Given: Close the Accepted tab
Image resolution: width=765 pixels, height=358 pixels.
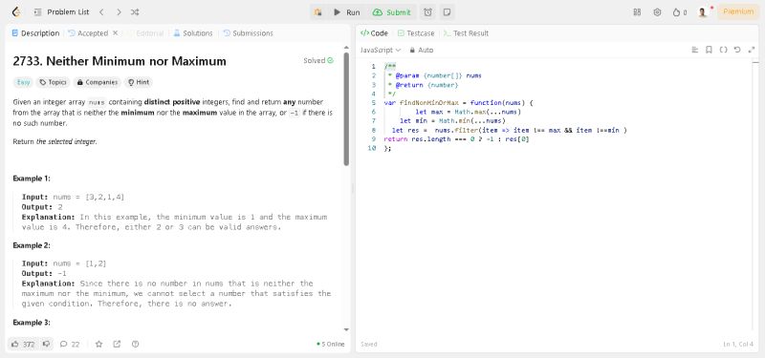Looking at the screenshot, I should pyautogui.click(x=115, y=33).
